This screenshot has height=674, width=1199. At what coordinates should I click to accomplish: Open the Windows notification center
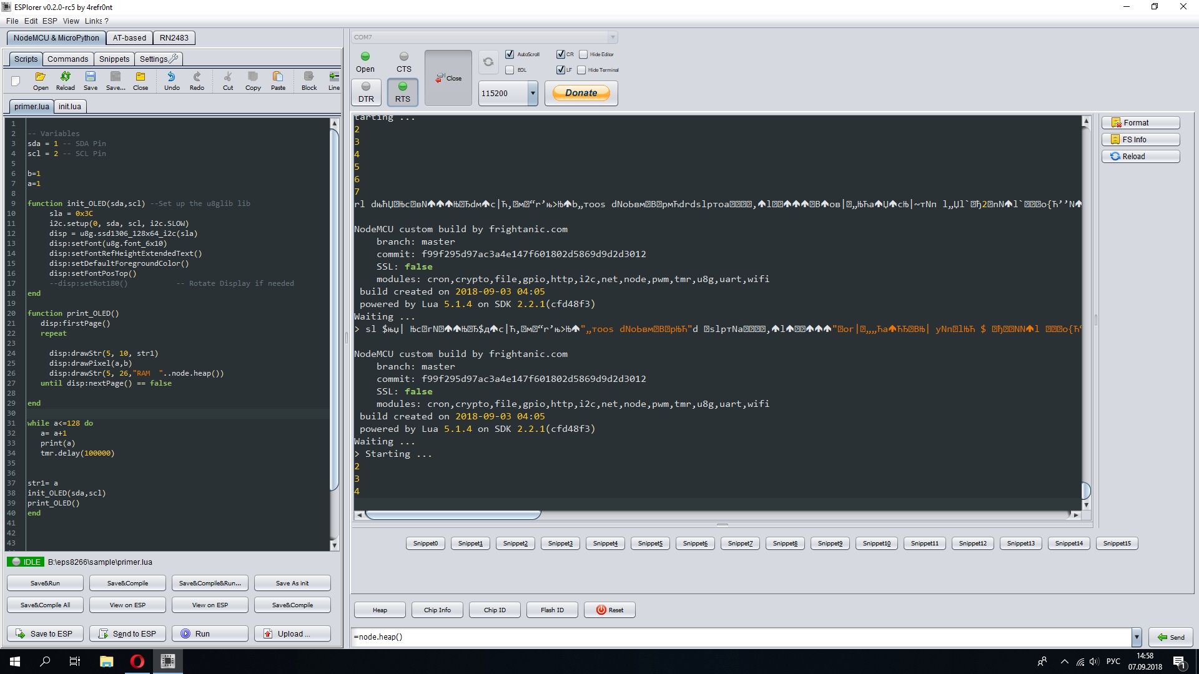[x=1179, y=662]
